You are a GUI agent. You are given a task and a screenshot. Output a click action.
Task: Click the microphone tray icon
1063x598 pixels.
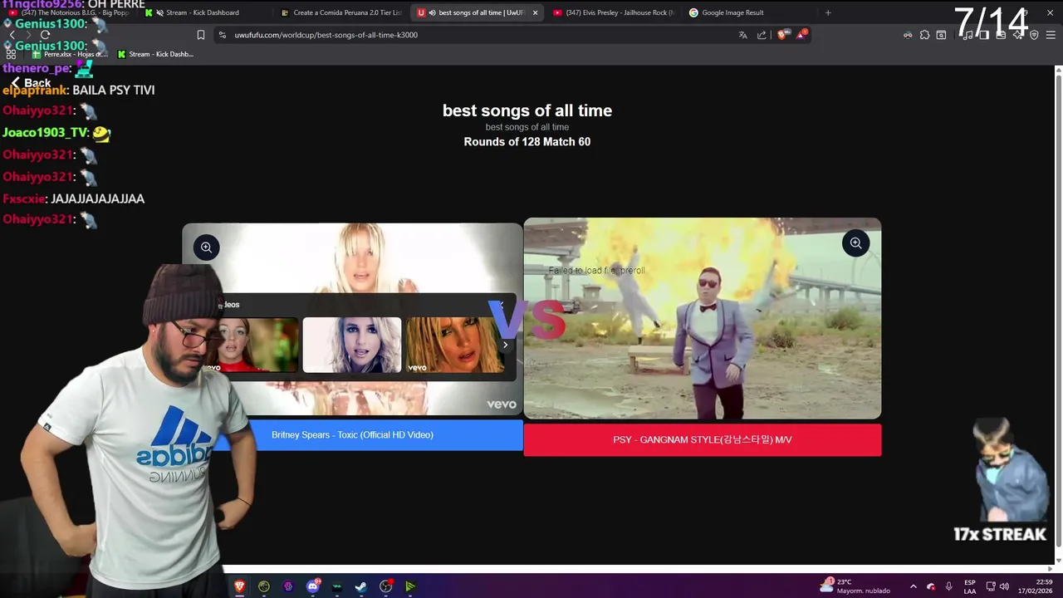coord(948,586)
